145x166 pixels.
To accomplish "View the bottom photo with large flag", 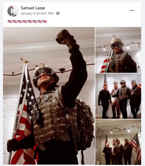I will pos(118,142).
